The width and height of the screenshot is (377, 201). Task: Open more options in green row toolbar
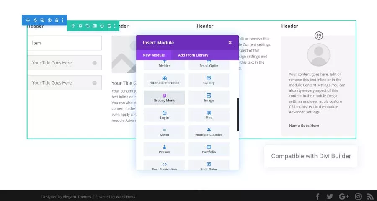[115, 26]
